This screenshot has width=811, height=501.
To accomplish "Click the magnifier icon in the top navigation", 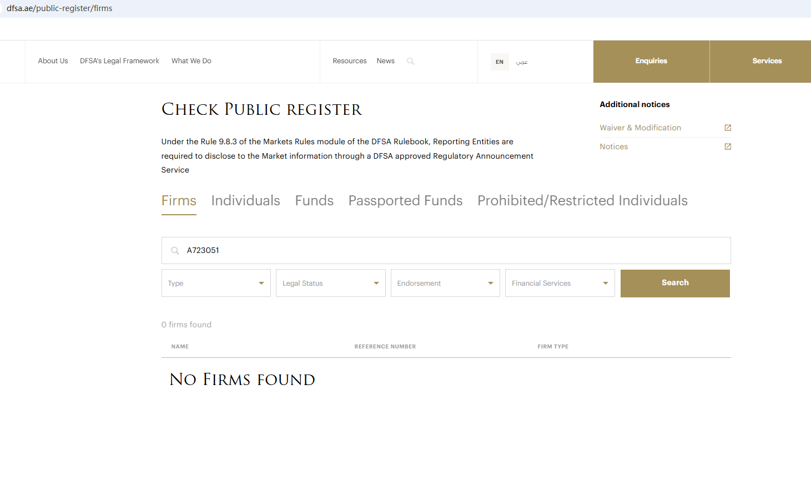I will [411, 61].
